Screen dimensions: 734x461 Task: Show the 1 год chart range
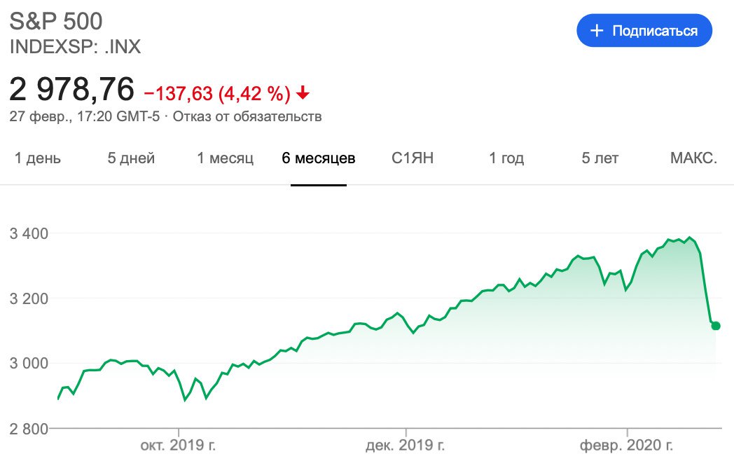pyautogui.click(x=506, y=158)
